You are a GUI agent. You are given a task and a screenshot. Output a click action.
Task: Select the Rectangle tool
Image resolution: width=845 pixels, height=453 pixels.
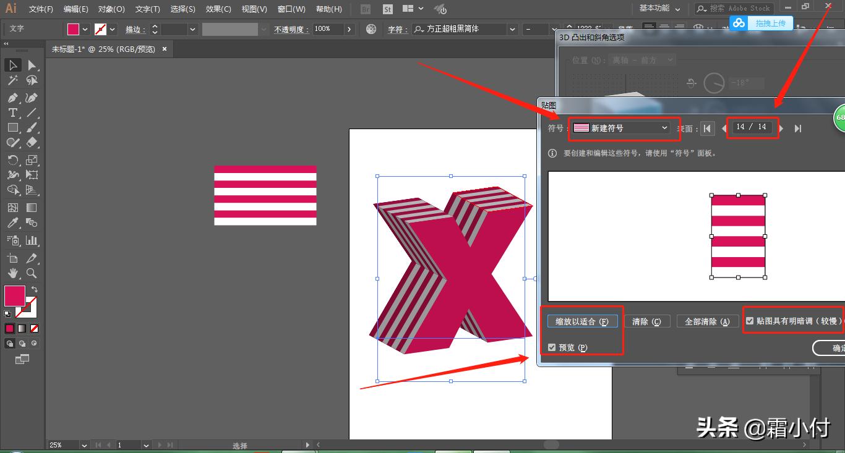point(13,127)
